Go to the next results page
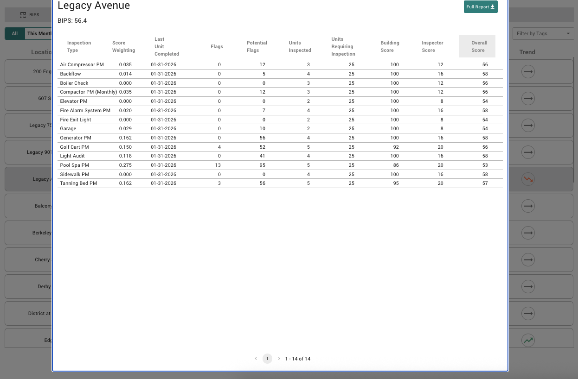Viewport: 578px width, 379px height. coord(279,359)
